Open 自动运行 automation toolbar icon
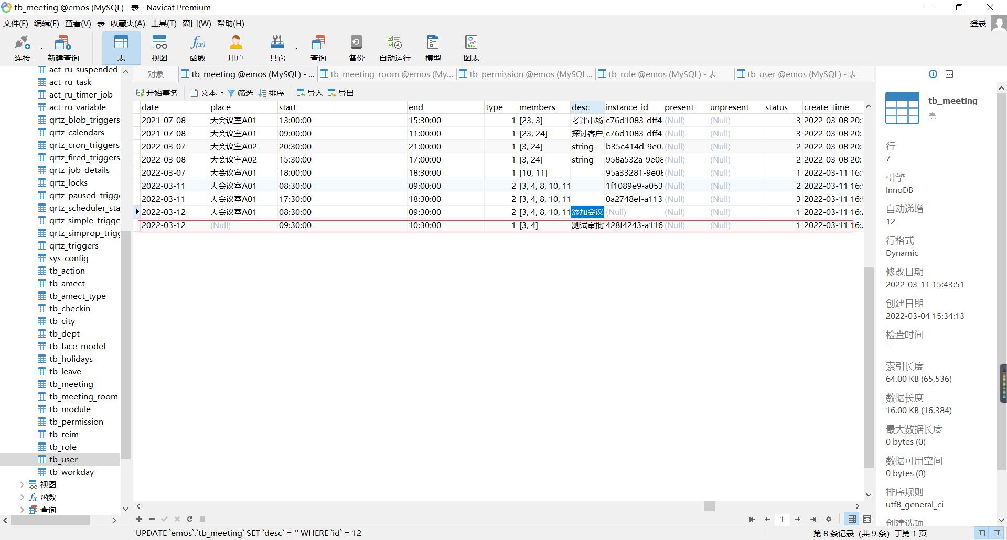The image size is (1007, 540). coord(394,48)
